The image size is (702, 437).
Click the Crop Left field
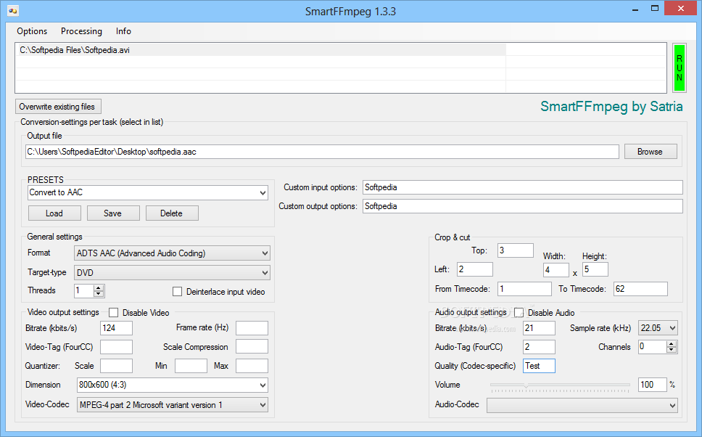(474, 269)
